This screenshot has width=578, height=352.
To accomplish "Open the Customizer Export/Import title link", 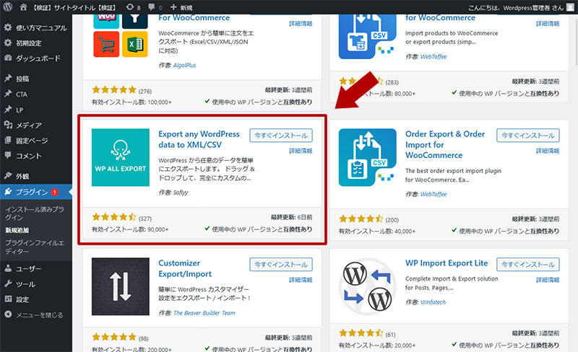I will pyautogui.click(x=185, y=268).
